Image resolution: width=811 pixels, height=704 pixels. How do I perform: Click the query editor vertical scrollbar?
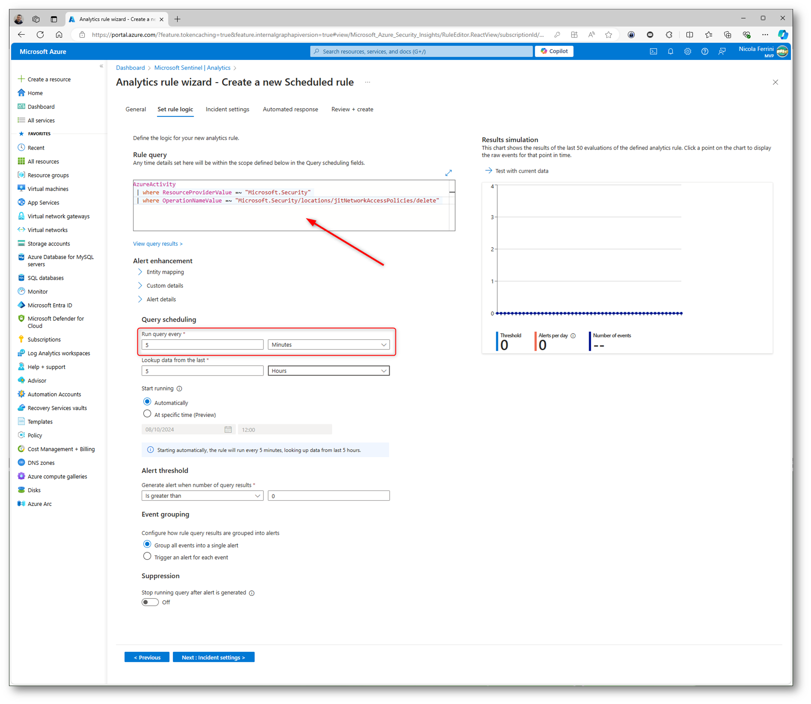click(452, 205)
